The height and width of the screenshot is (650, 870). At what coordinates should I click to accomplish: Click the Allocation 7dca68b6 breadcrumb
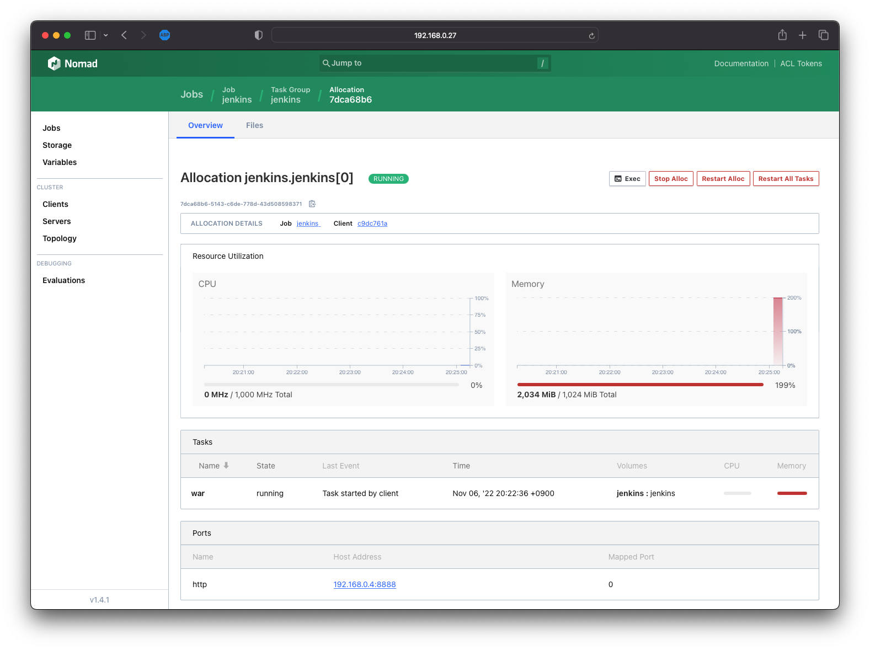coord(350,95)
